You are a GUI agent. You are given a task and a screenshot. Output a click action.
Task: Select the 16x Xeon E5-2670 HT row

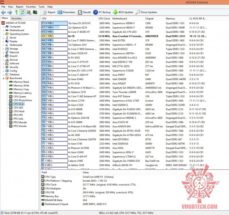(x=124, y=23)
